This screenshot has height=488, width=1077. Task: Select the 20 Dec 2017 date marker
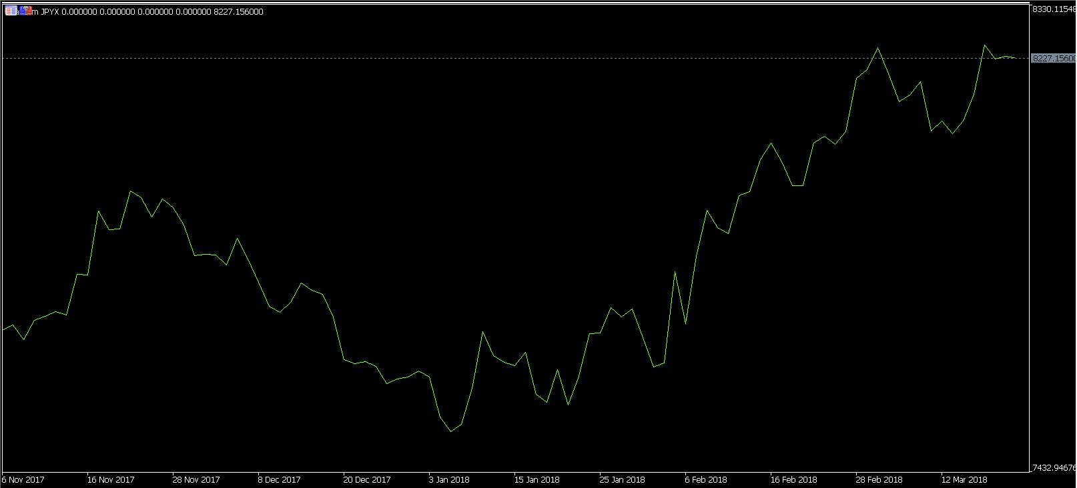pyautogui.click(x=367, y=480)
